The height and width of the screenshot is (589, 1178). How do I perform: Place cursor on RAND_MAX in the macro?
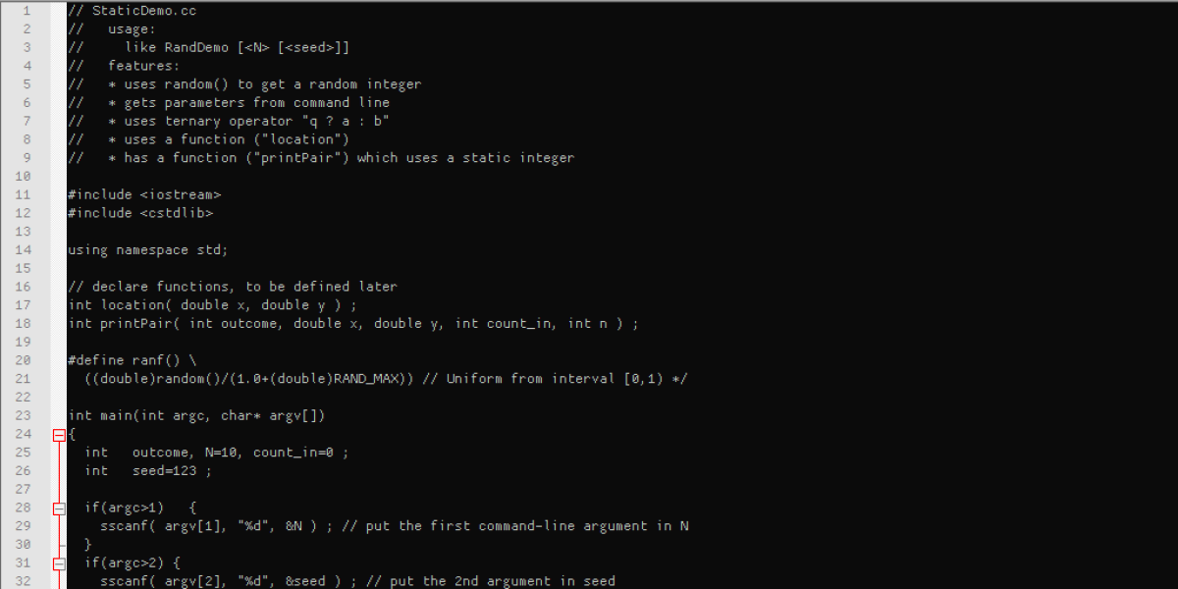pos(373,379)
